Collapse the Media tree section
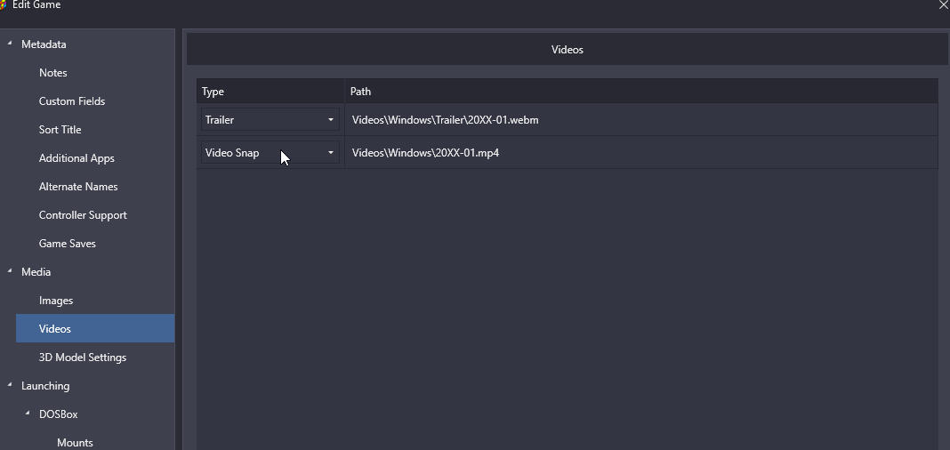Viewport: 950px width, 450px height. coord(11,272)
